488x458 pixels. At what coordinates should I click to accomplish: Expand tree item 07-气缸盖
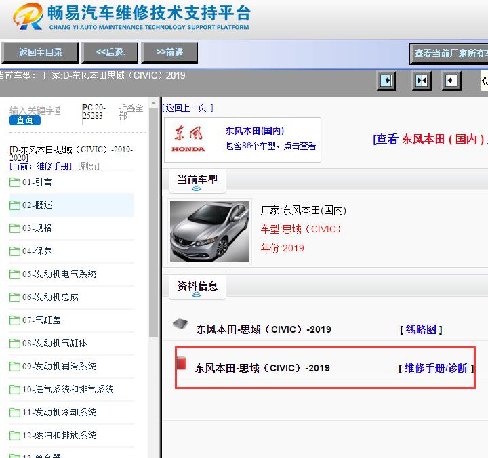pyautogui.click(x=41, y=320)
